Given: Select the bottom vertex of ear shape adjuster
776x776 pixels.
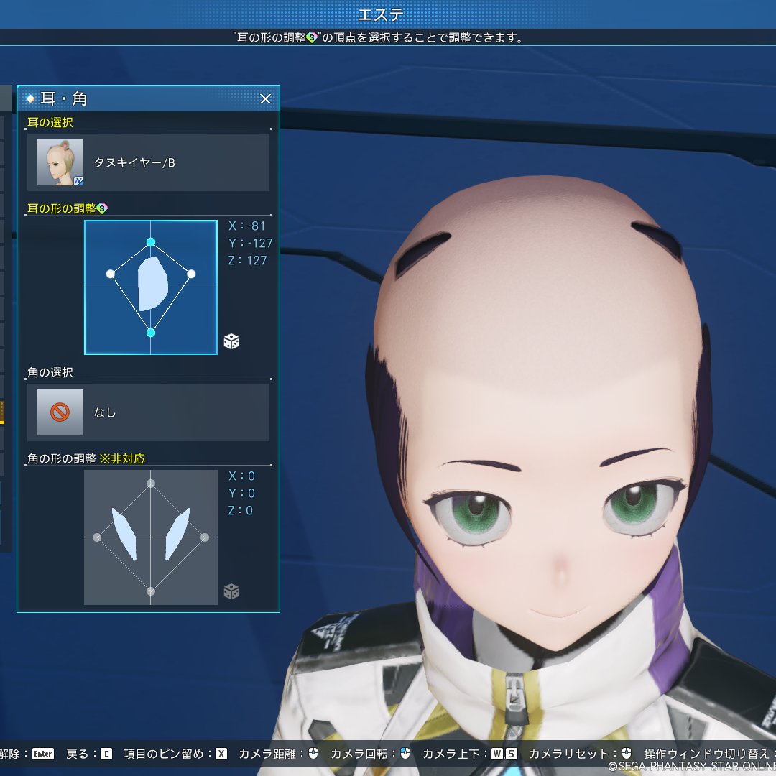Looking at the screenshot, I should click(151, 333).
